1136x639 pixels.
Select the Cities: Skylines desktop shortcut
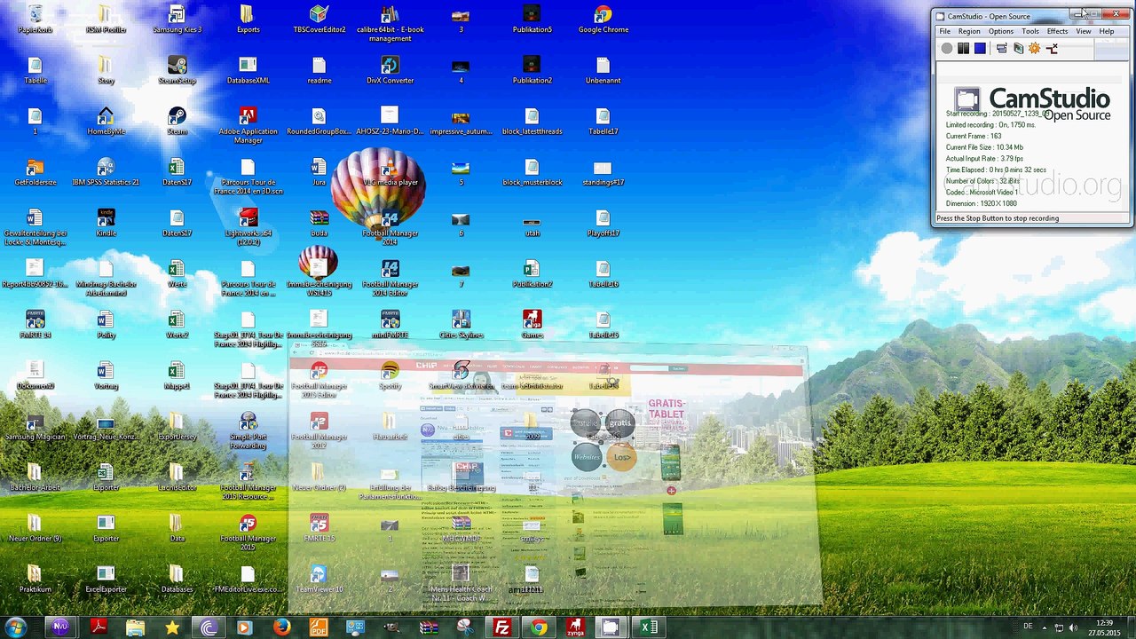click(461, 325)
